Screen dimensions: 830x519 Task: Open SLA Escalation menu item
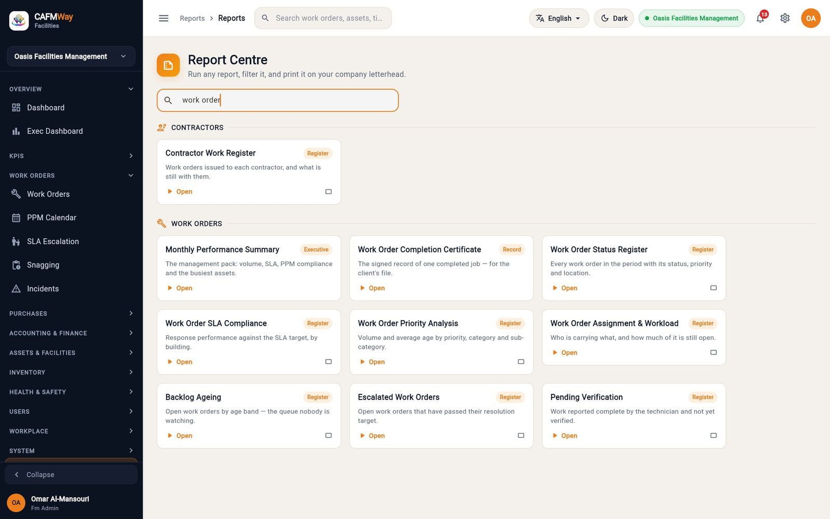tap(71, 241)
